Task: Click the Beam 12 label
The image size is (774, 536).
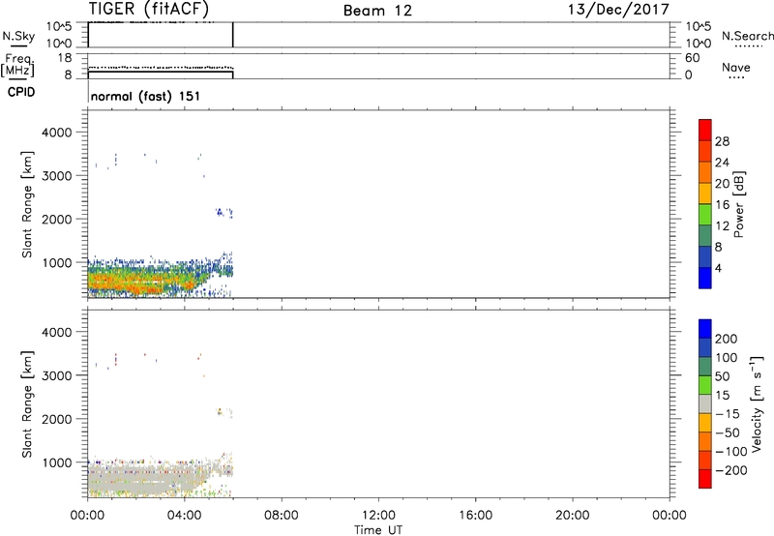Action: (x=377, y=11)
